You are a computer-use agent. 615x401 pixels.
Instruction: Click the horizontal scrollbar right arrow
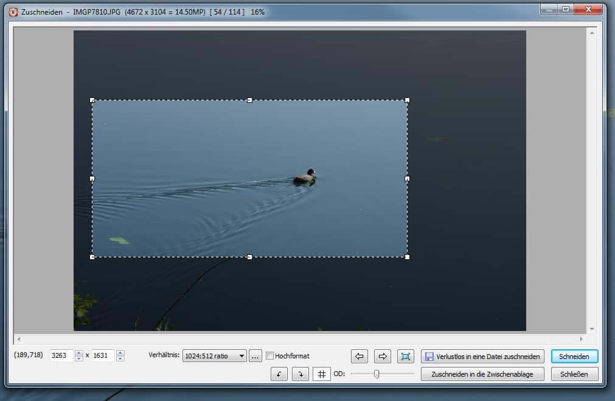(x=582, y=338)
